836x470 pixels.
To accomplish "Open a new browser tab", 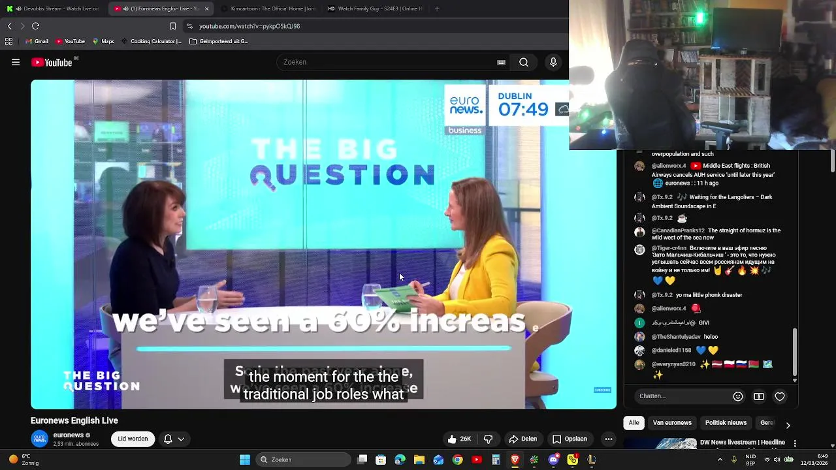I will 437,8.
